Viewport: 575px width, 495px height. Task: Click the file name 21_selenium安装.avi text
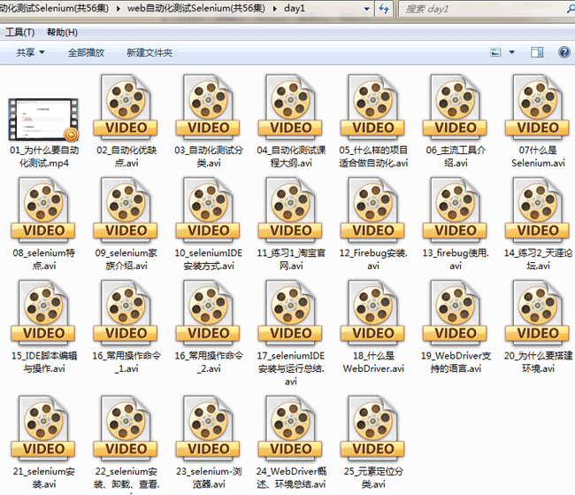[44, 478]
